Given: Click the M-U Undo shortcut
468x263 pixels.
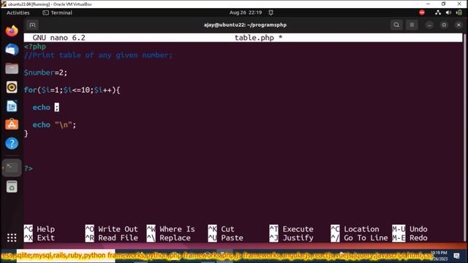Looking at the screenshot, I should [x=409, y=229].
